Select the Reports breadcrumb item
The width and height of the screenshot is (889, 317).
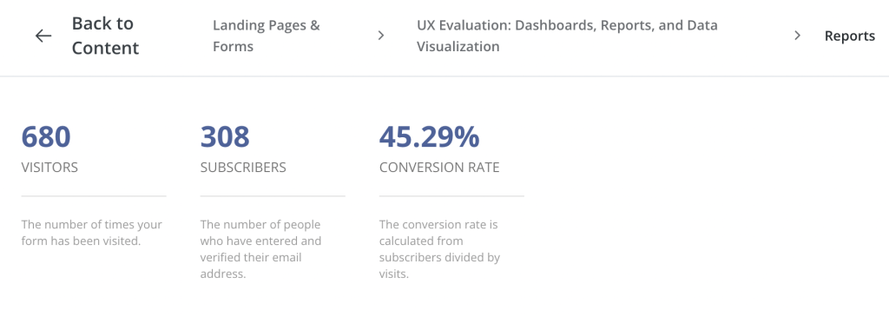(849, 36)
